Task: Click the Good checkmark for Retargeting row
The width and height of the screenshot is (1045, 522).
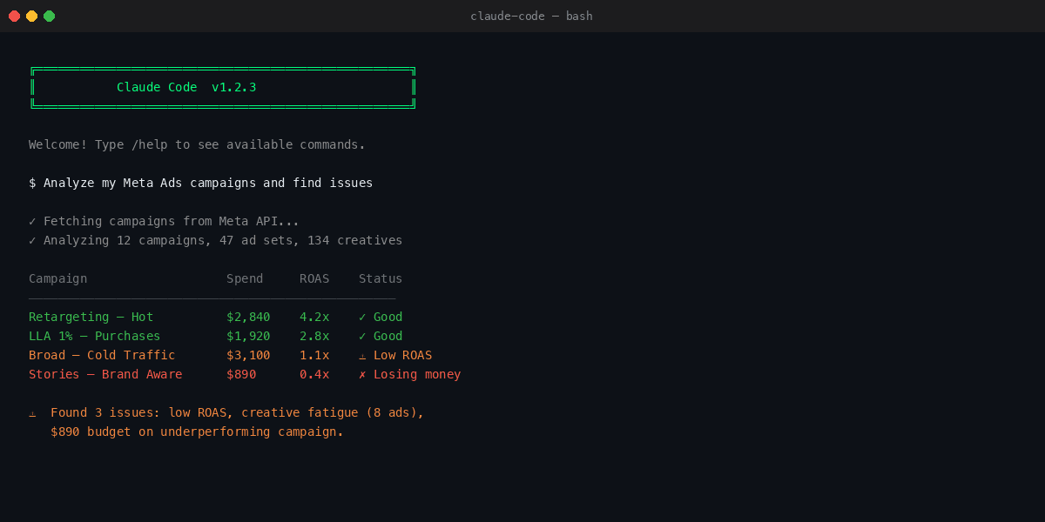Action: click(x=362, y=317)
